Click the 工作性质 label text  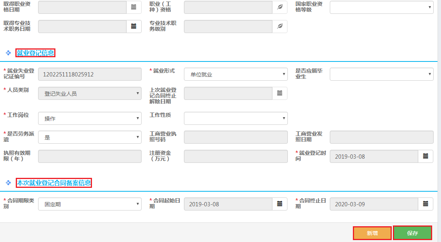coord(160,115)
